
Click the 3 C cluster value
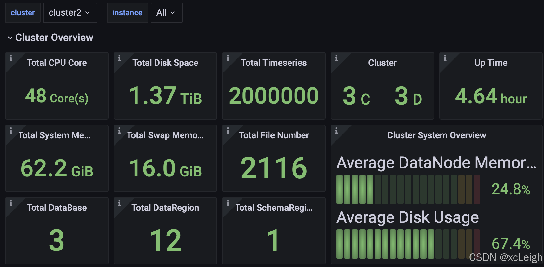click(x=356, y=96)
